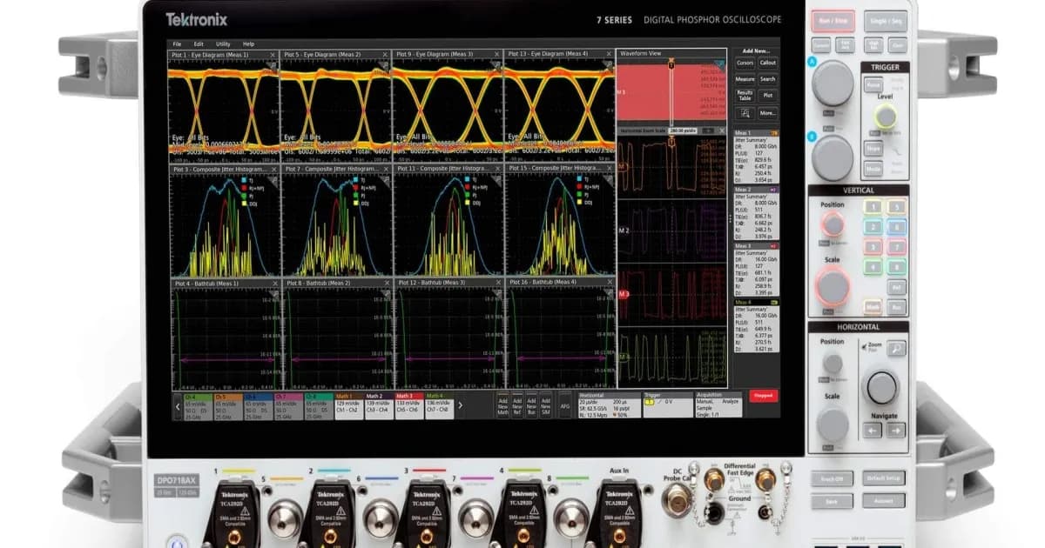The image size is (1045, 548).
Task: Open the File menu
Action: tap(177, 43)
